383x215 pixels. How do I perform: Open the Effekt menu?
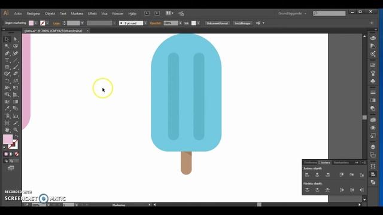(x=92, y=14)
